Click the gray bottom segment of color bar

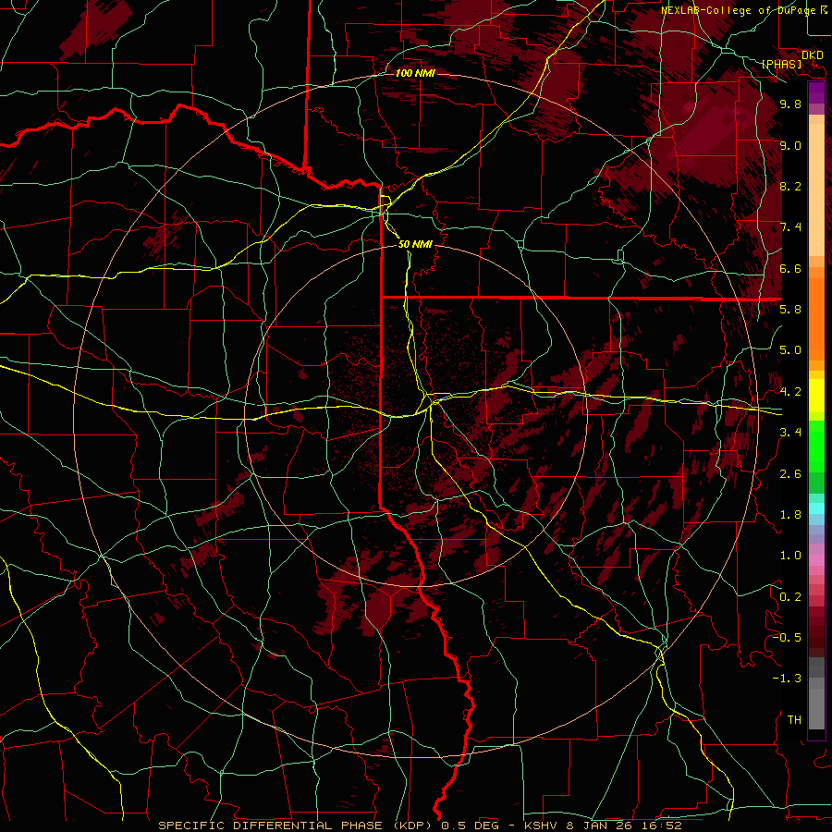816,708
